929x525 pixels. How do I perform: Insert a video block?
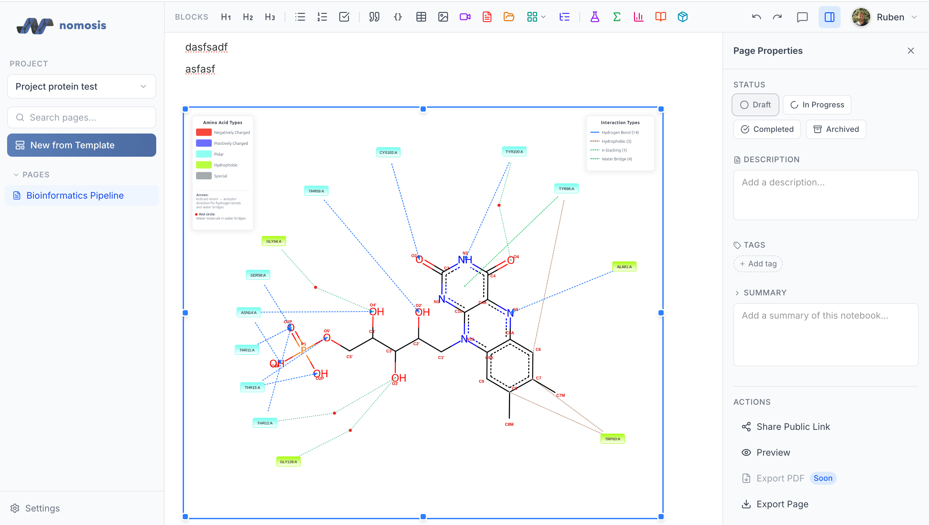[464, 16]
